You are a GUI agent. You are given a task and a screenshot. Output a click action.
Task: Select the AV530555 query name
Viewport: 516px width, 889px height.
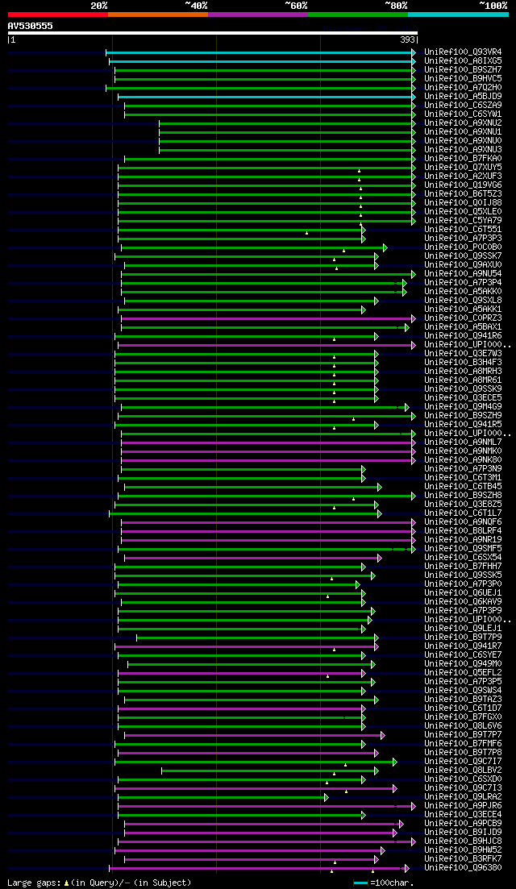[31, 26]
